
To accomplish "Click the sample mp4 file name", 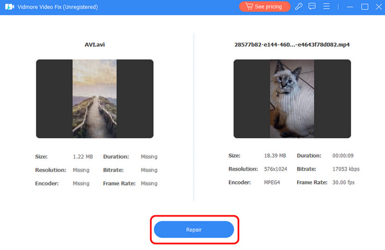I will 292,45.
